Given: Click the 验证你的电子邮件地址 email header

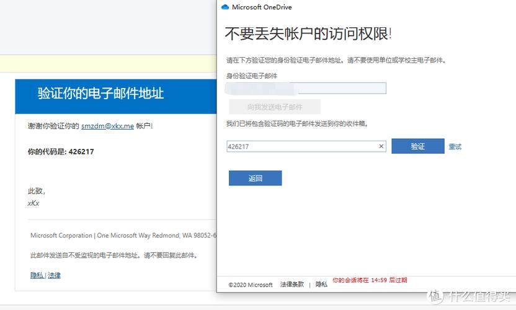Looking at the screenshot, I should tap(100, 93).
